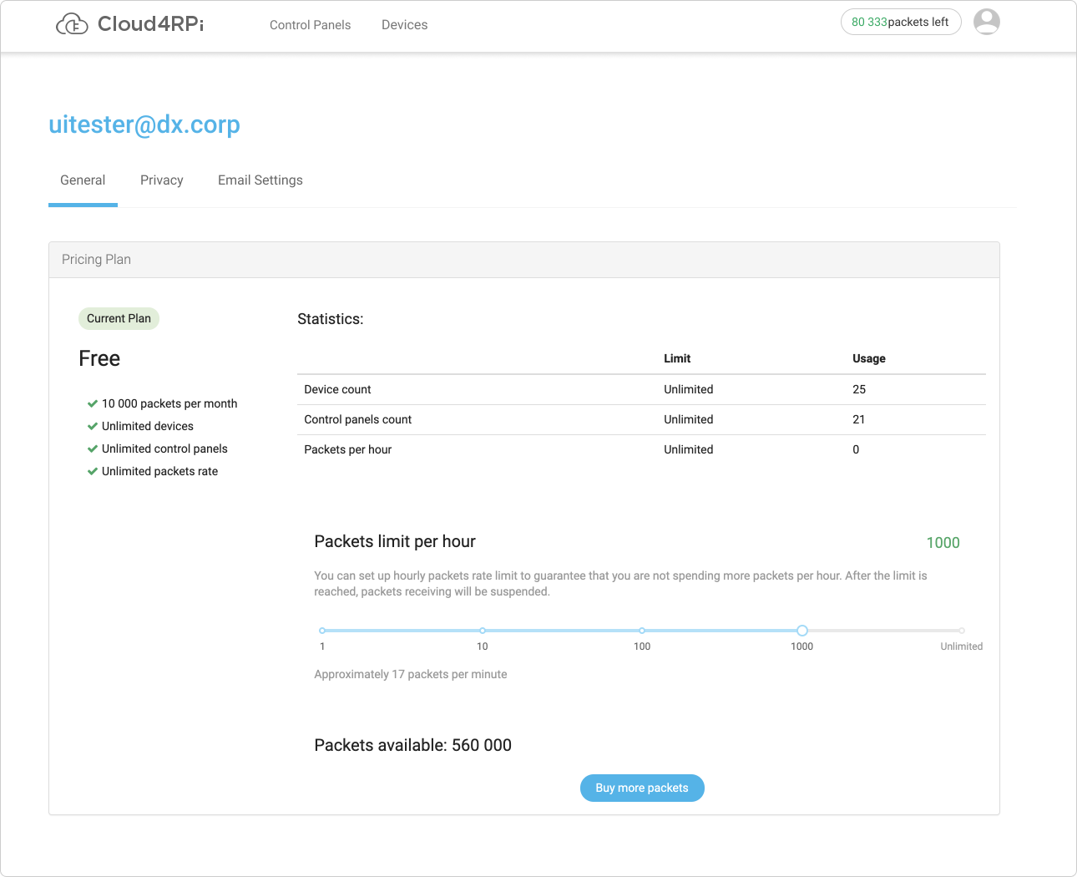Open Control Panels in top navigation
Viewport: 1077px width, 877px height.
(310, 25)
